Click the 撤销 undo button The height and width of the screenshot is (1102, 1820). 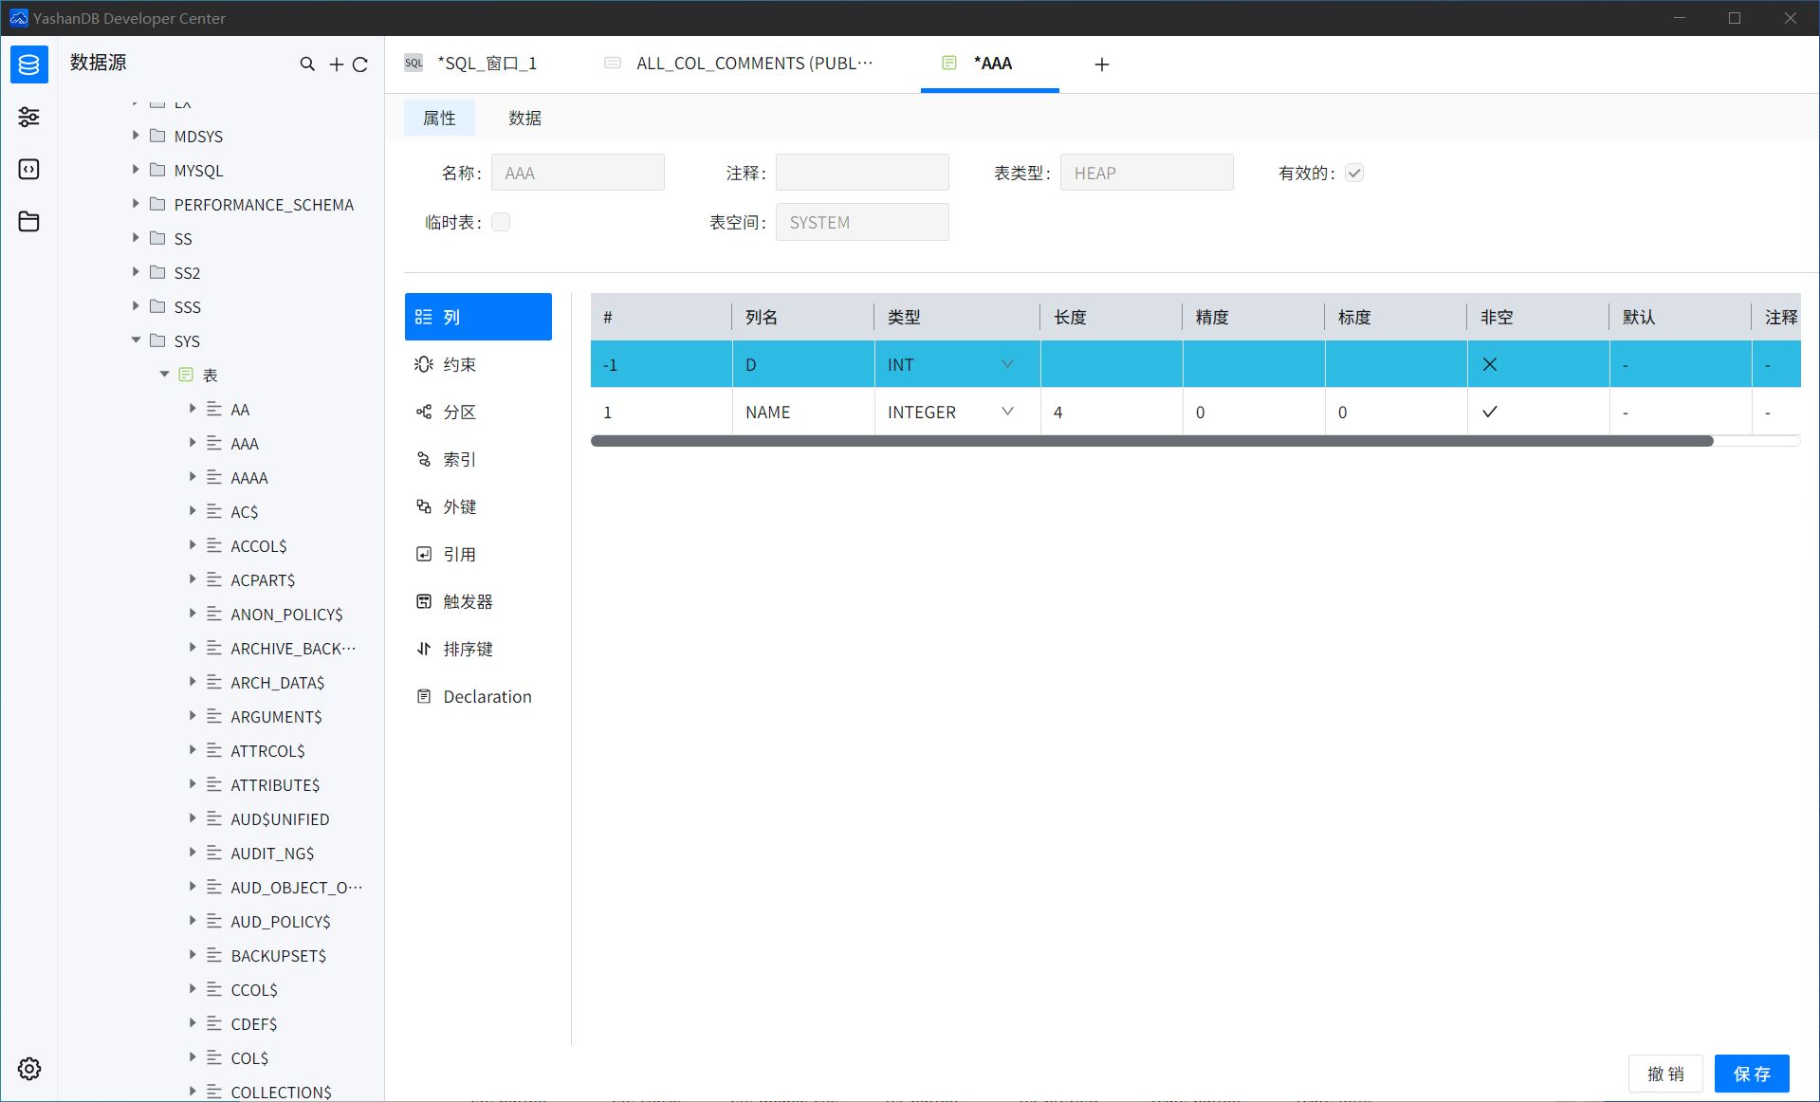(x=1665, y=1074)
